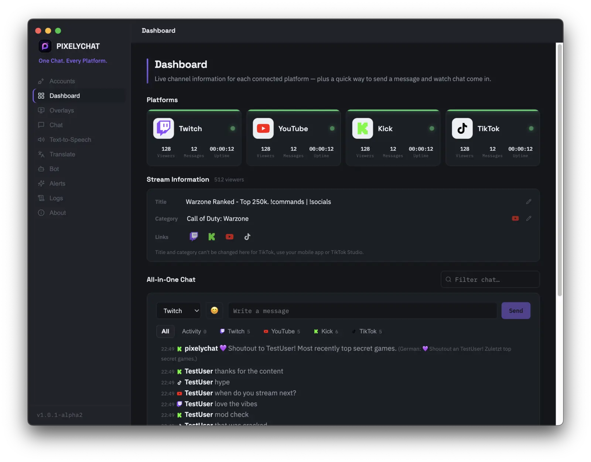Click the TikTok card green status dot
This screenshot has width=591, height=462.
(x=531, y=129)
